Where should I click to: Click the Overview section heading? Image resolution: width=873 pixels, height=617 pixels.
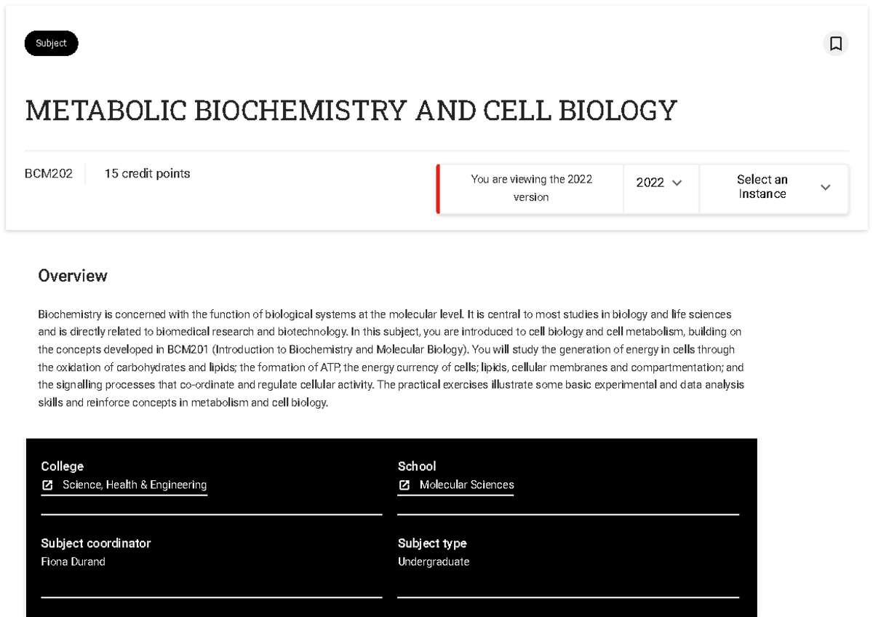(x=73, y=276)
